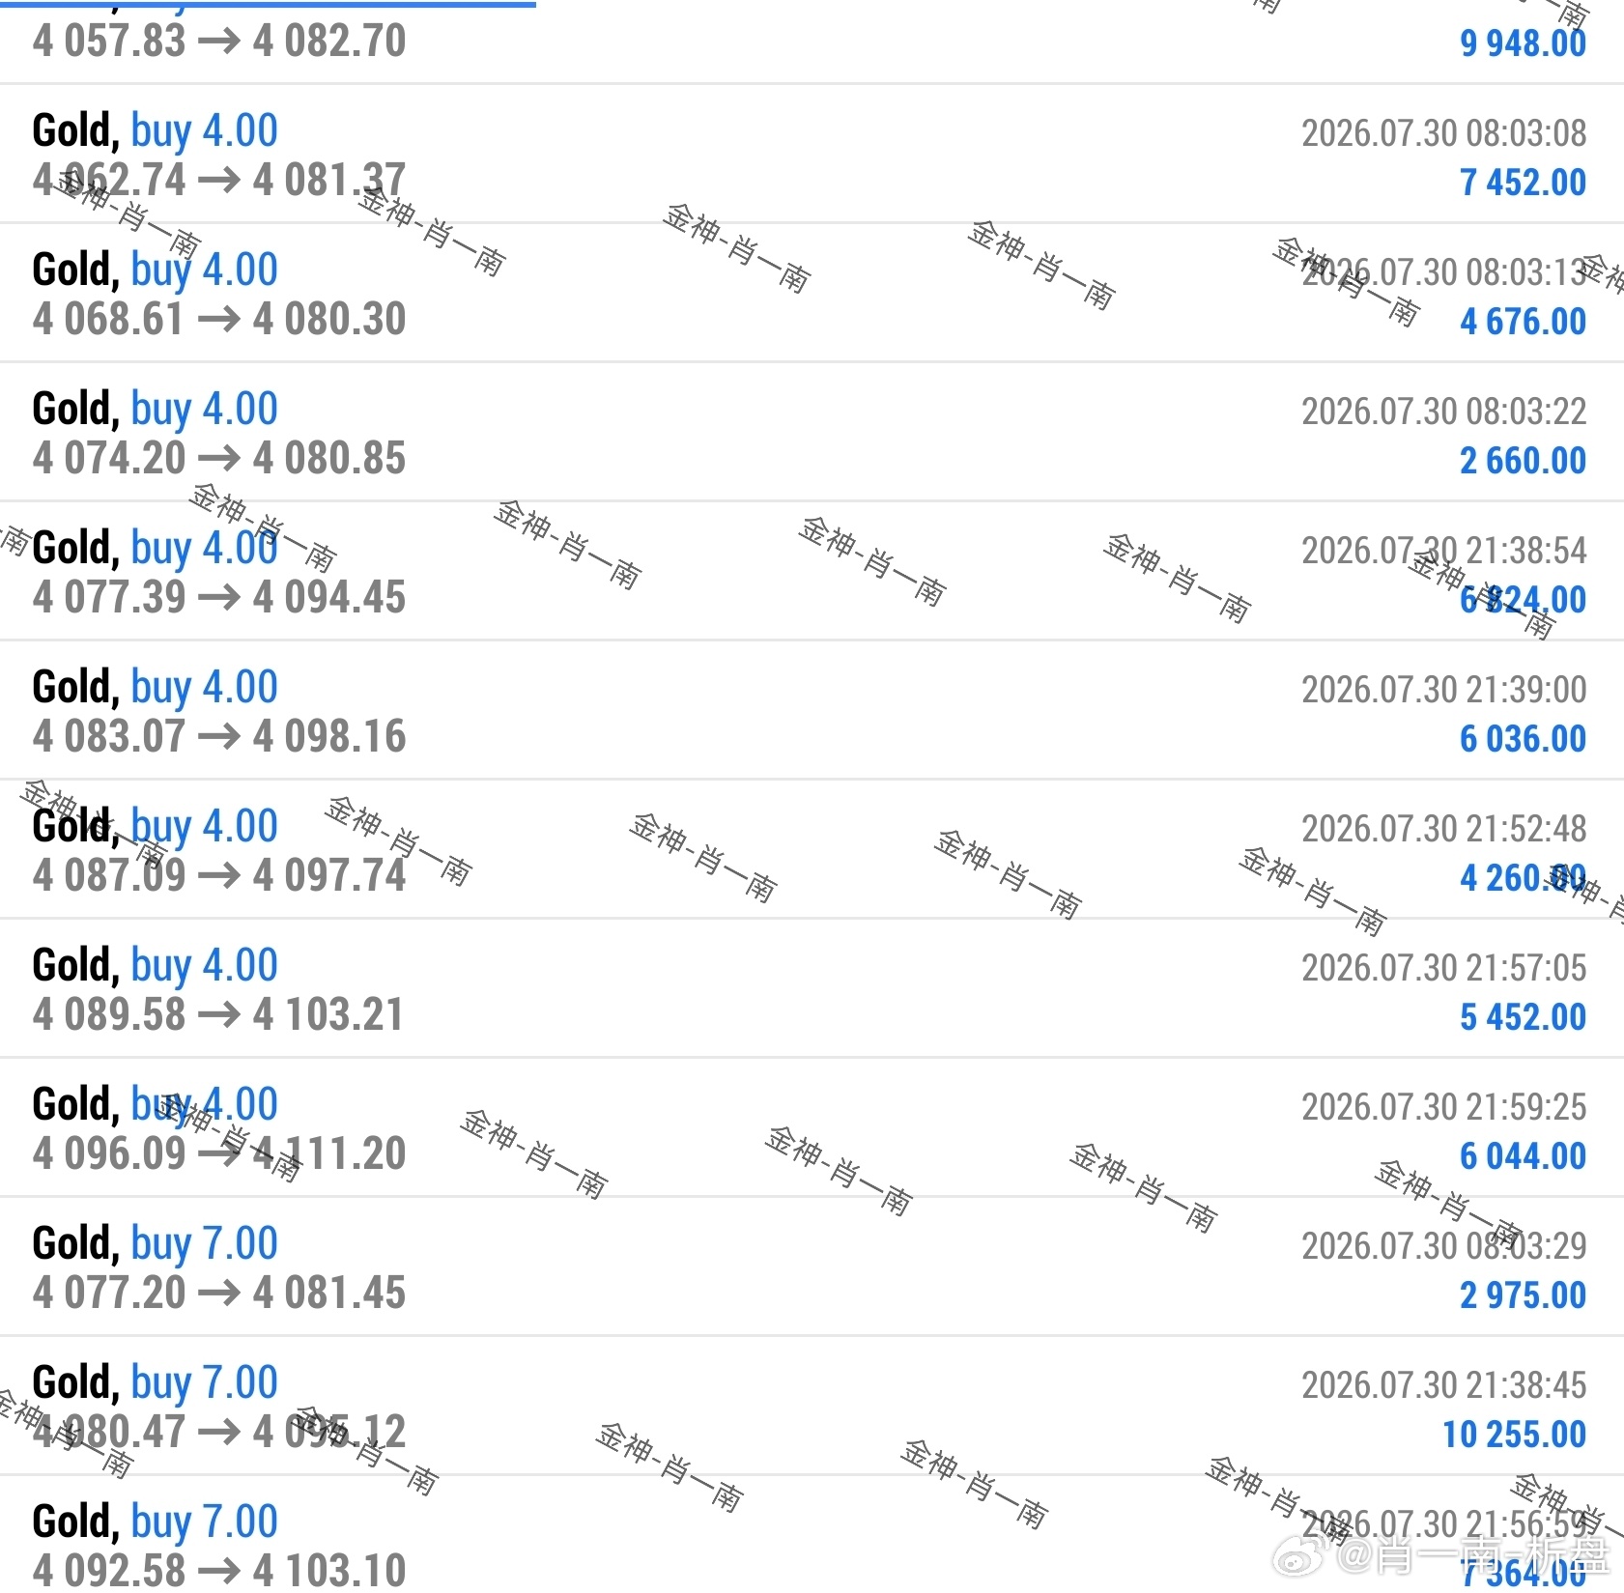Select the trade closed at 4 080.30
Screen dimensions: 1624x1593
(x=812, y=294)
